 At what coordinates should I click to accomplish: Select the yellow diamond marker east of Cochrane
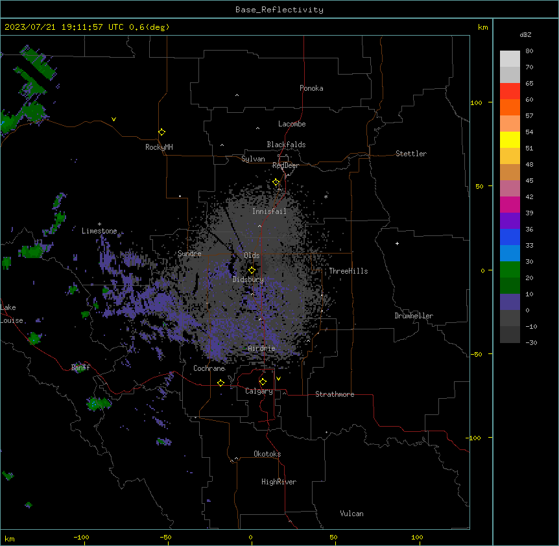pos(220,383)
